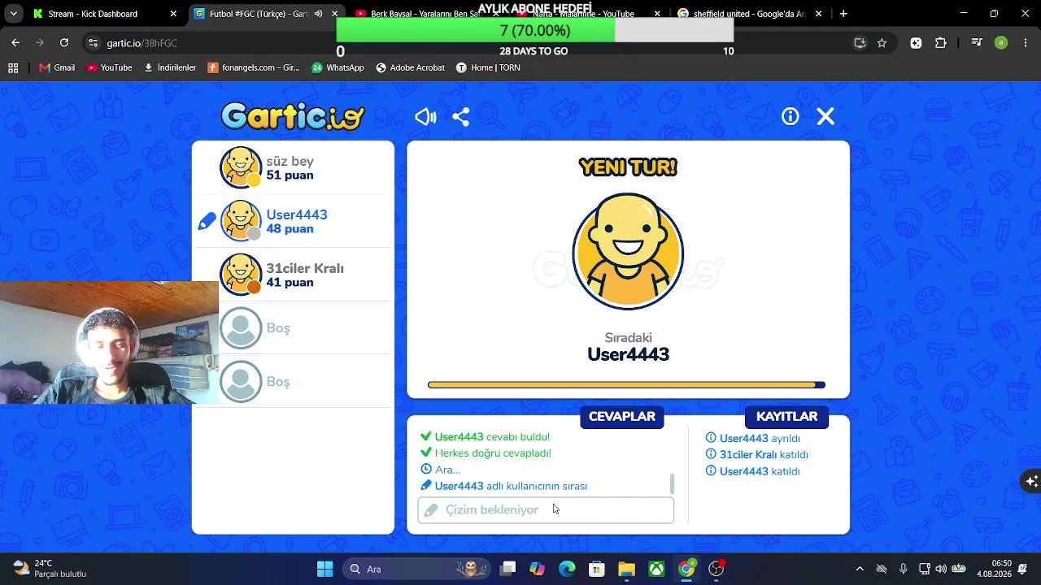Close the Stream - Kick Dashboard tab
Image resolution: width=1041 pixels, height=585 pixels.
tap(173, 14)
